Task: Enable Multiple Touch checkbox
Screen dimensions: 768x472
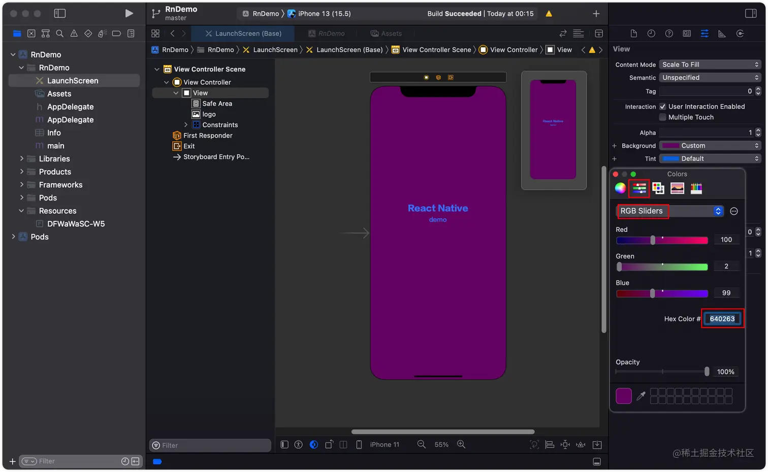Action: pos(662,117)
